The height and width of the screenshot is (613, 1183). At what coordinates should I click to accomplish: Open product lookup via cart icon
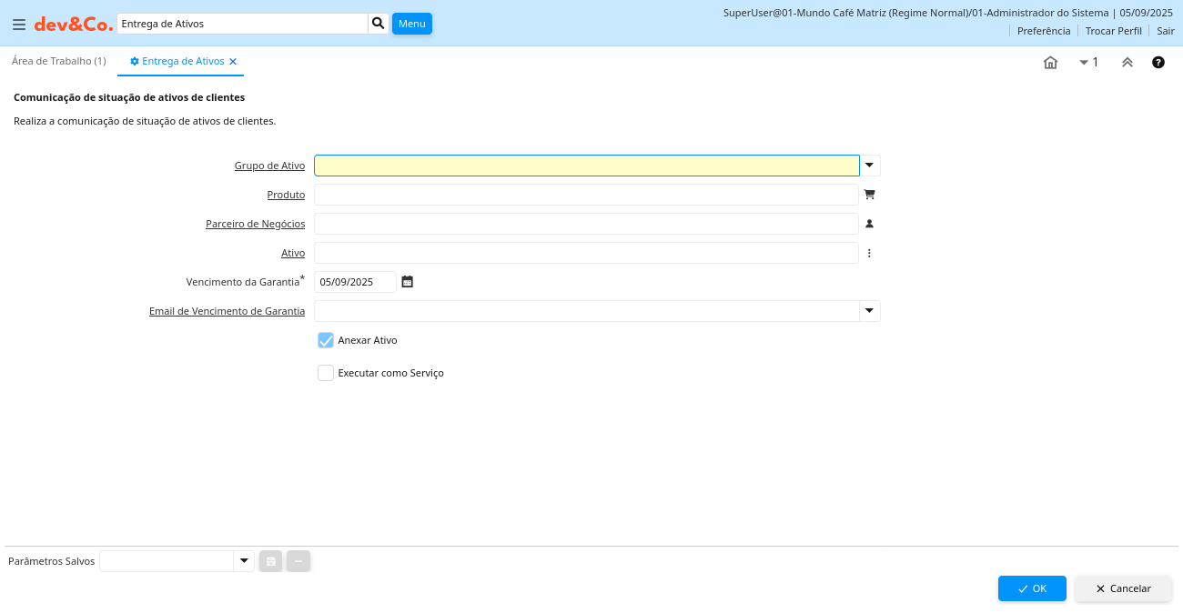(869, 195)
